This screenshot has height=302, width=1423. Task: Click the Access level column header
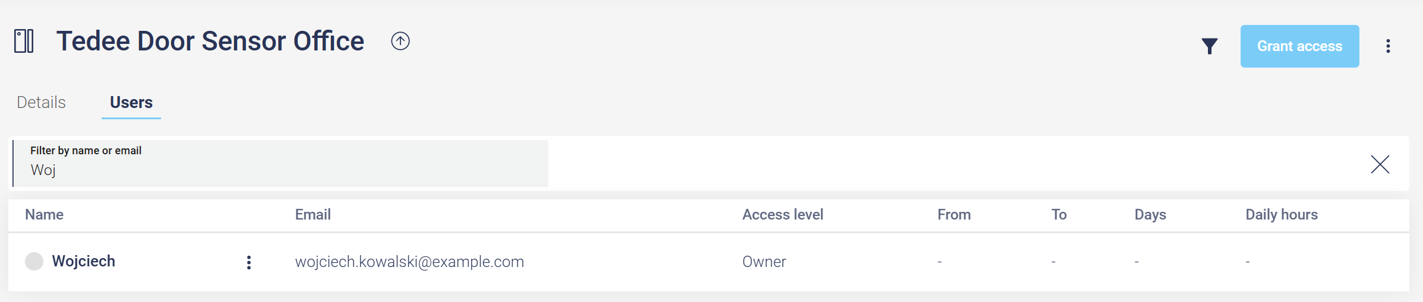point(783,215)
